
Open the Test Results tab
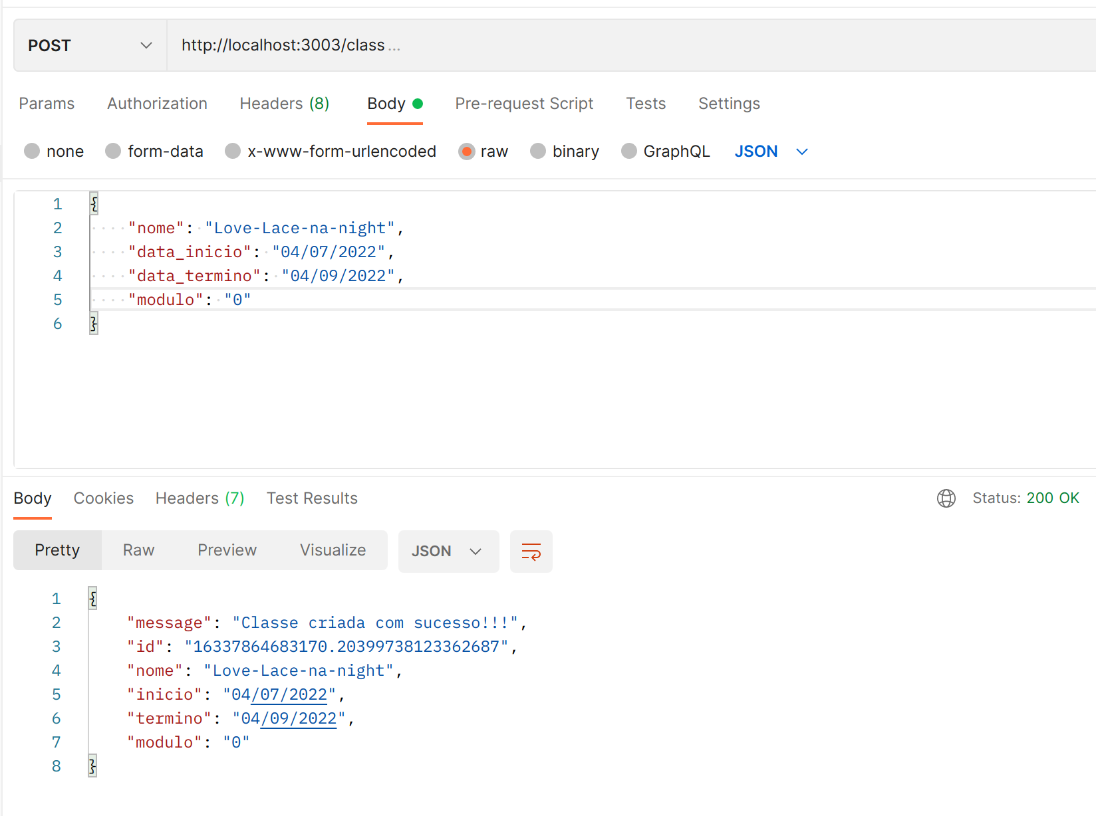tap(312, 498)
